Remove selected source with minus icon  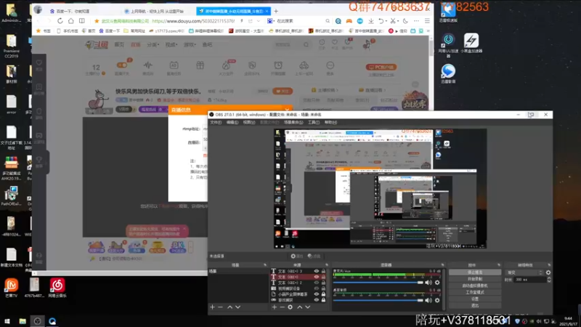(x=282, y=307)
